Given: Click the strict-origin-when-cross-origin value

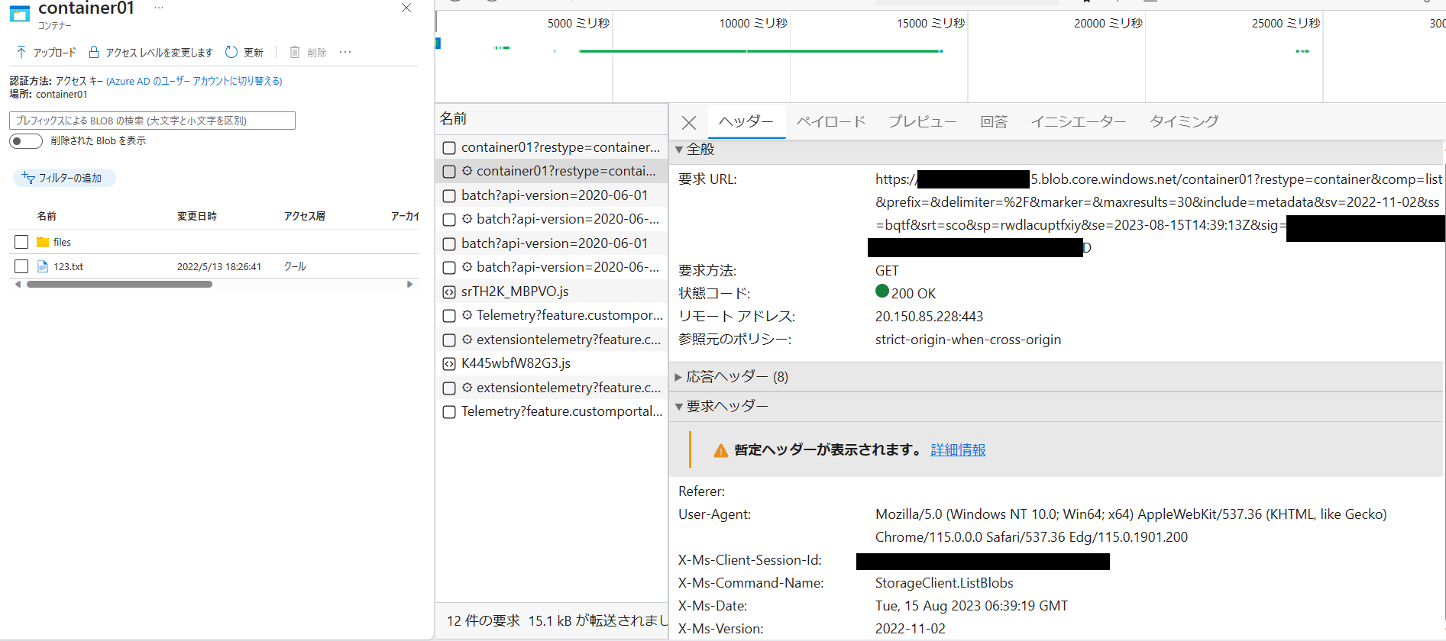Looking at the screenshot, I should (x=968, y=340).
